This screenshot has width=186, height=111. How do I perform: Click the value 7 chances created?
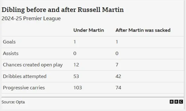tap(117, 65)
